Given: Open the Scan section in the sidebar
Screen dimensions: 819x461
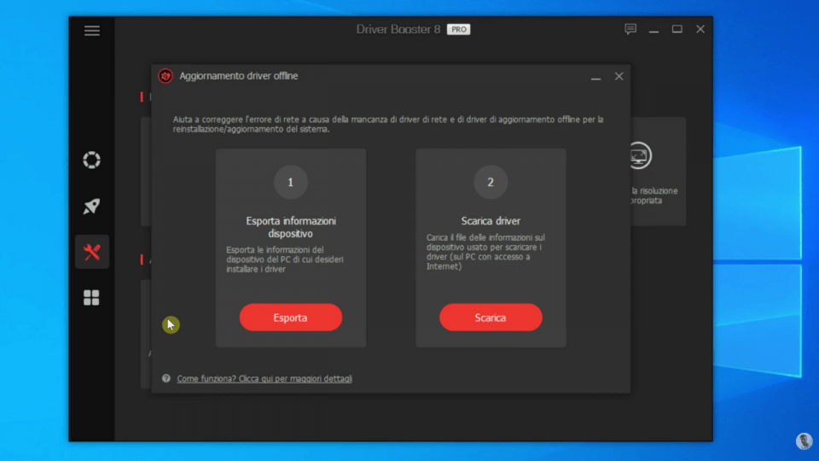Looking at the screenshot, I should (x=91, y=160).
